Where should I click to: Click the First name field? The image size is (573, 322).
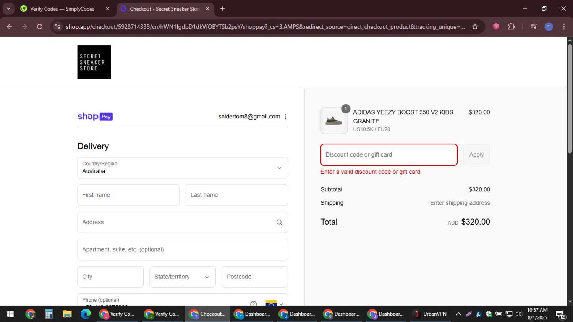128,195
